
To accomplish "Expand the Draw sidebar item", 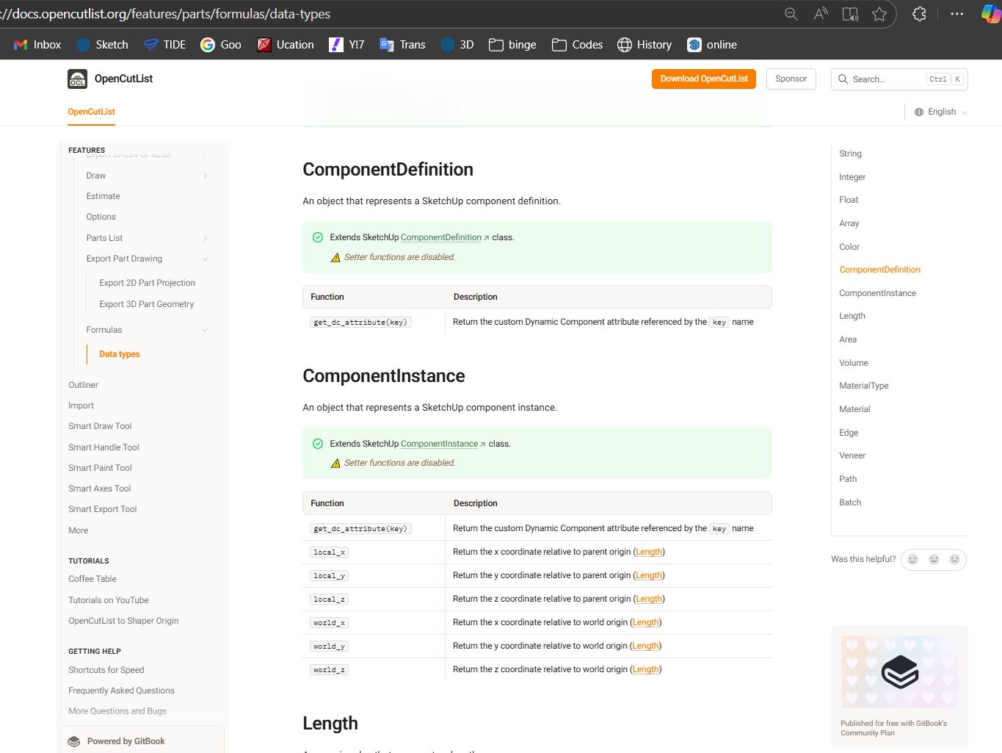I will click(x=205, y=176).
